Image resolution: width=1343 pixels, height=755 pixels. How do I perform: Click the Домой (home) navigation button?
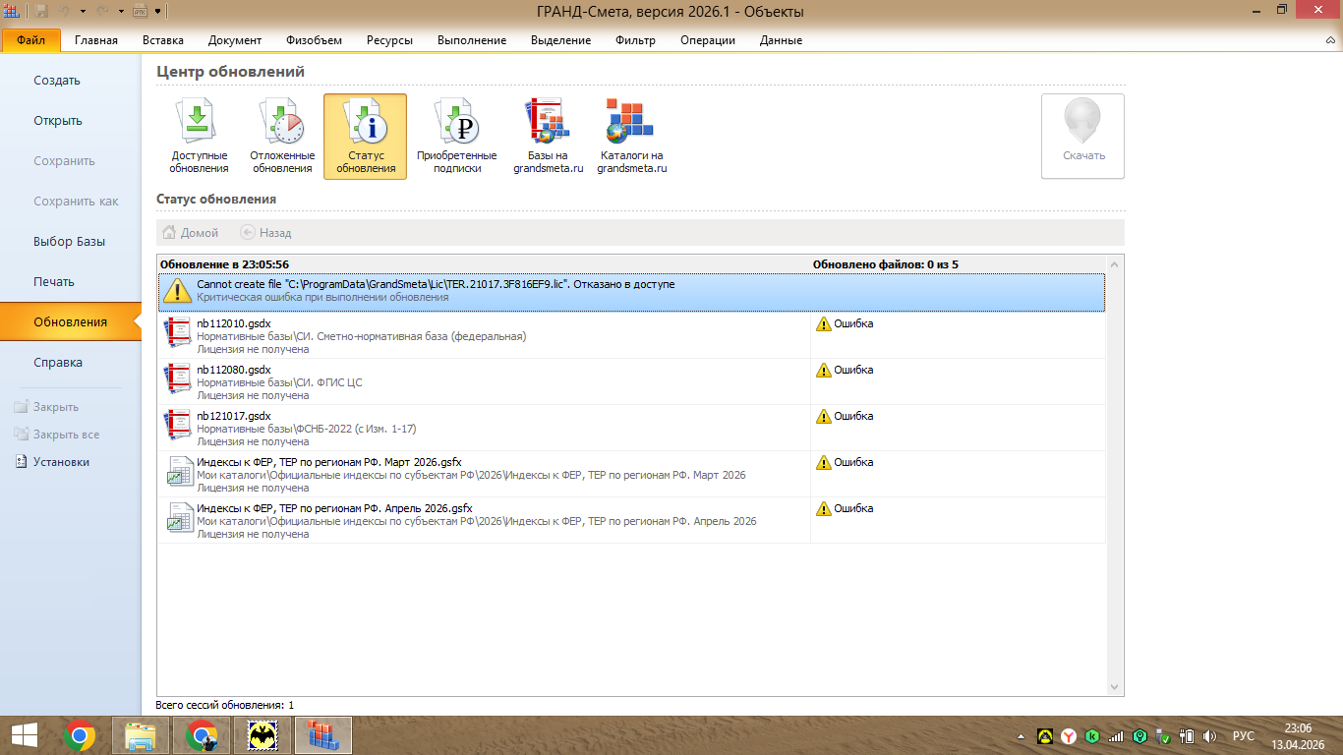pyautogui.click(x=190, y=233)
